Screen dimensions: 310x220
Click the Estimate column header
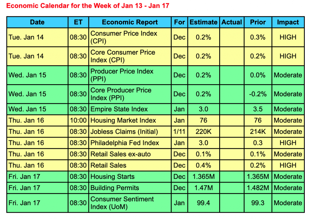pos(203,22)
